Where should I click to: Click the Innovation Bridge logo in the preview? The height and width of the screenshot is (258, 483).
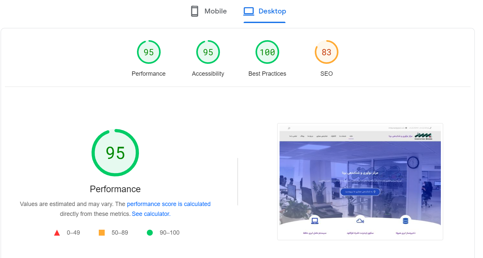[423, 136]
